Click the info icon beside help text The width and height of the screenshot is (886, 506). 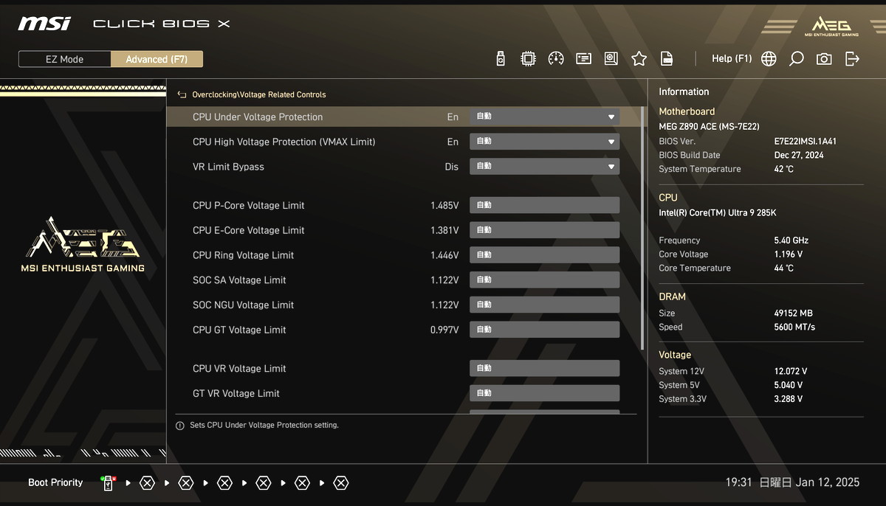click(x=180, y=426)
